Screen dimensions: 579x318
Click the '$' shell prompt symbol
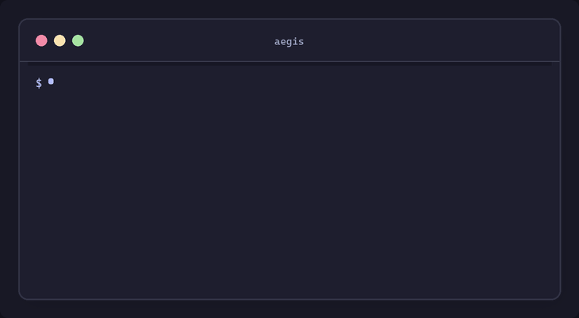coord(39,83)
